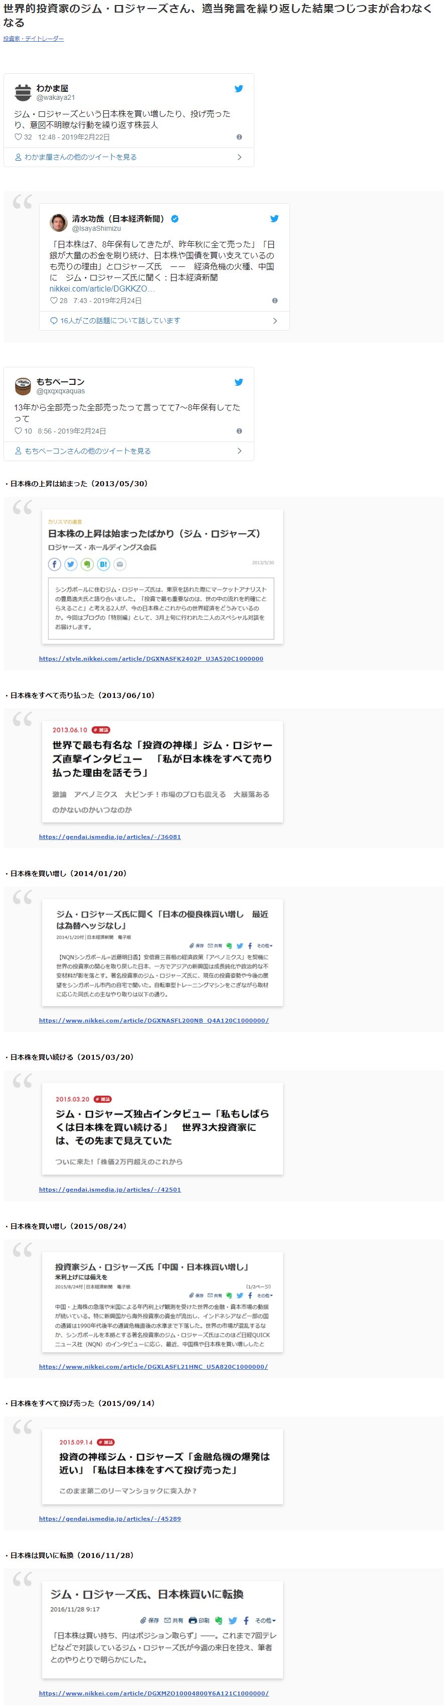The height and width of the screenshot is (1708, 446).
Task: Click Hatena B! icon in 2013/5/30 article
Action: coord(103,564)
